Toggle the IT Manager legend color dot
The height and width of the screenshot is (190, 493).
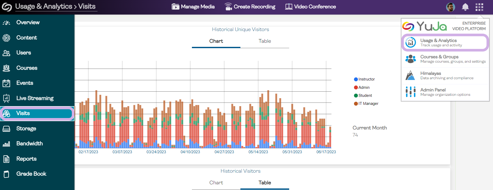[356, 104]
